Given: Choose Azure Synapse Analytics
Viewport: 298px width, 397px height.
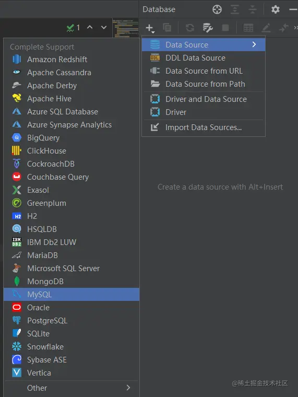Looking at the screenshot, I should (71, 125).
